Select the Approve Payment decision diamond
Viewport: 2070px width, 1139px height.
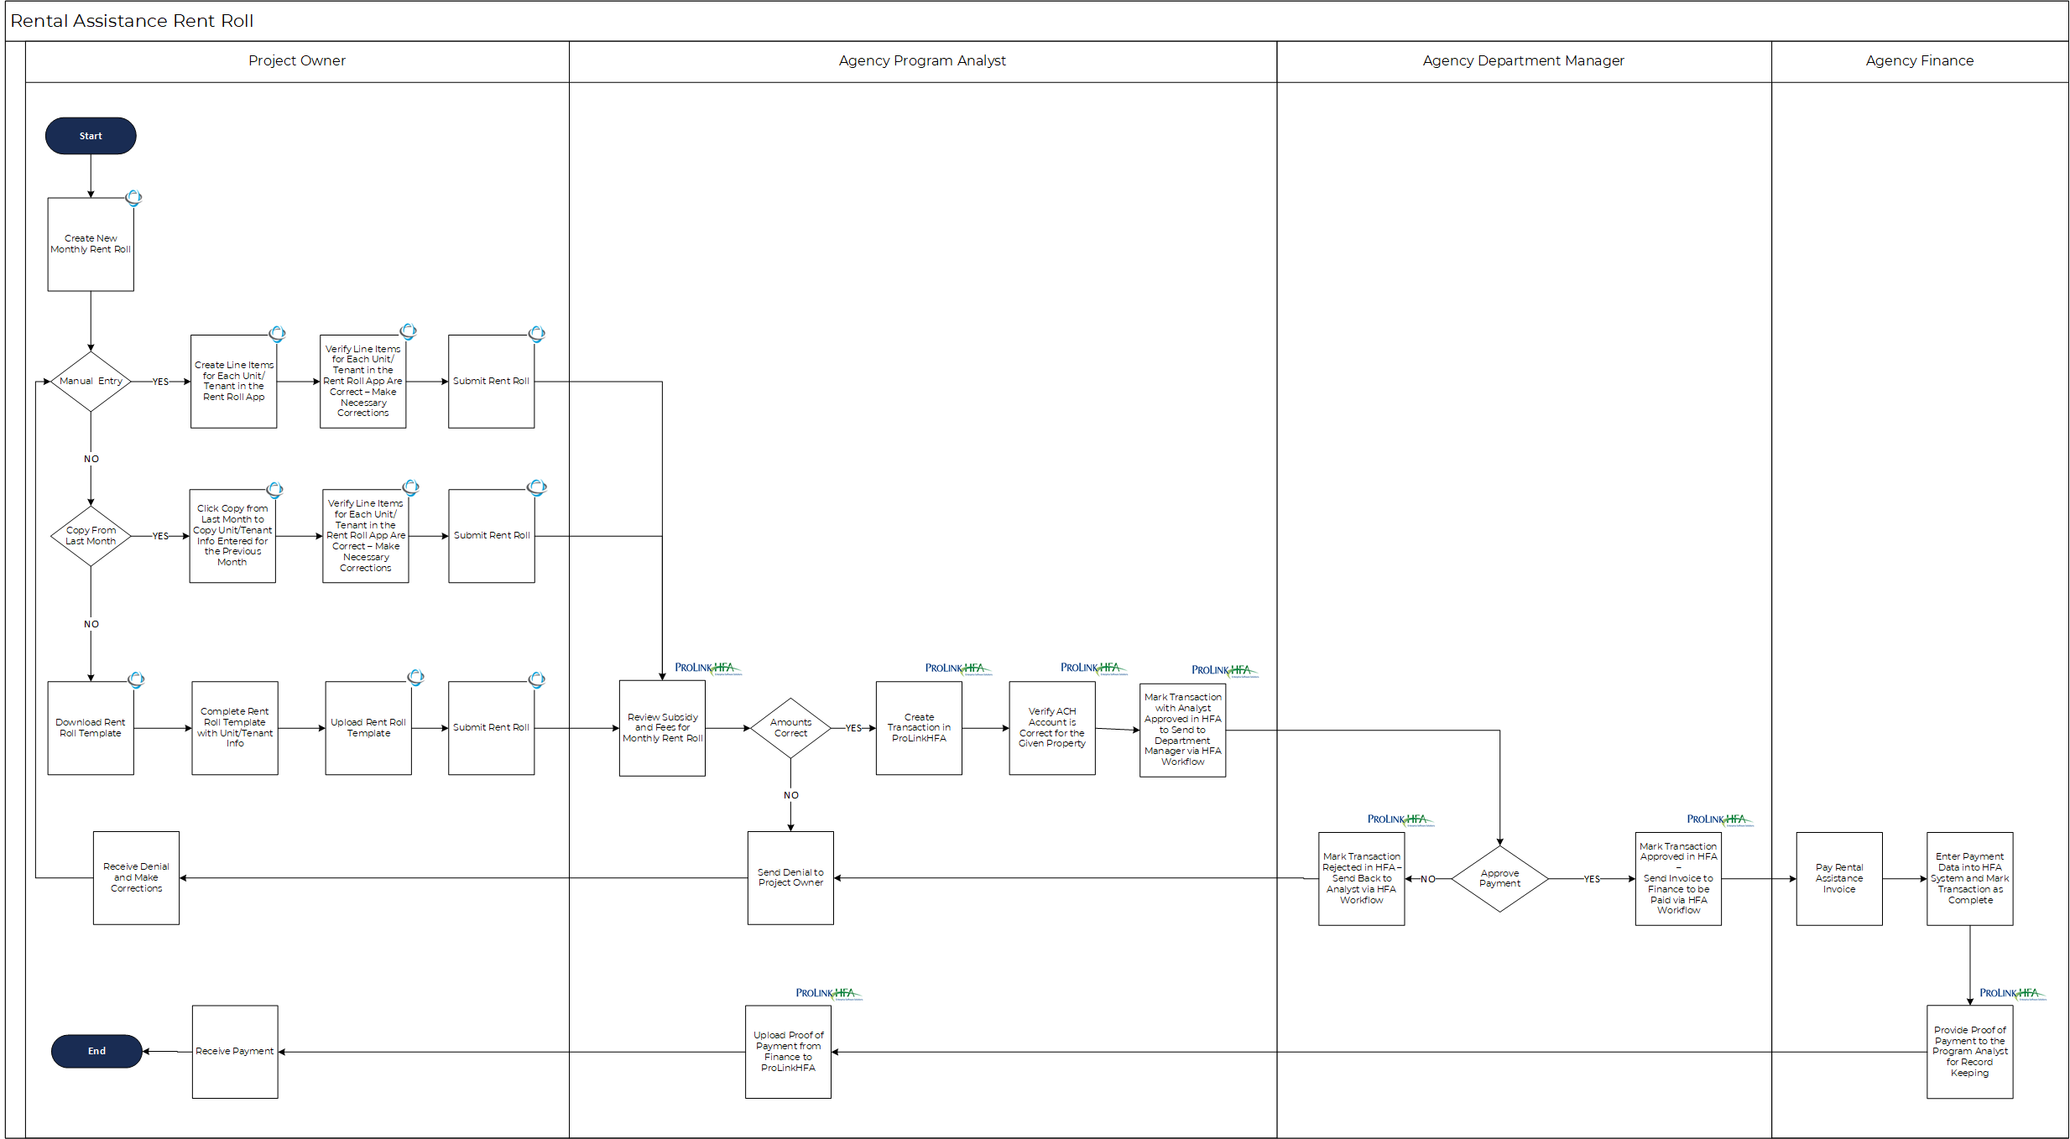1499,879
